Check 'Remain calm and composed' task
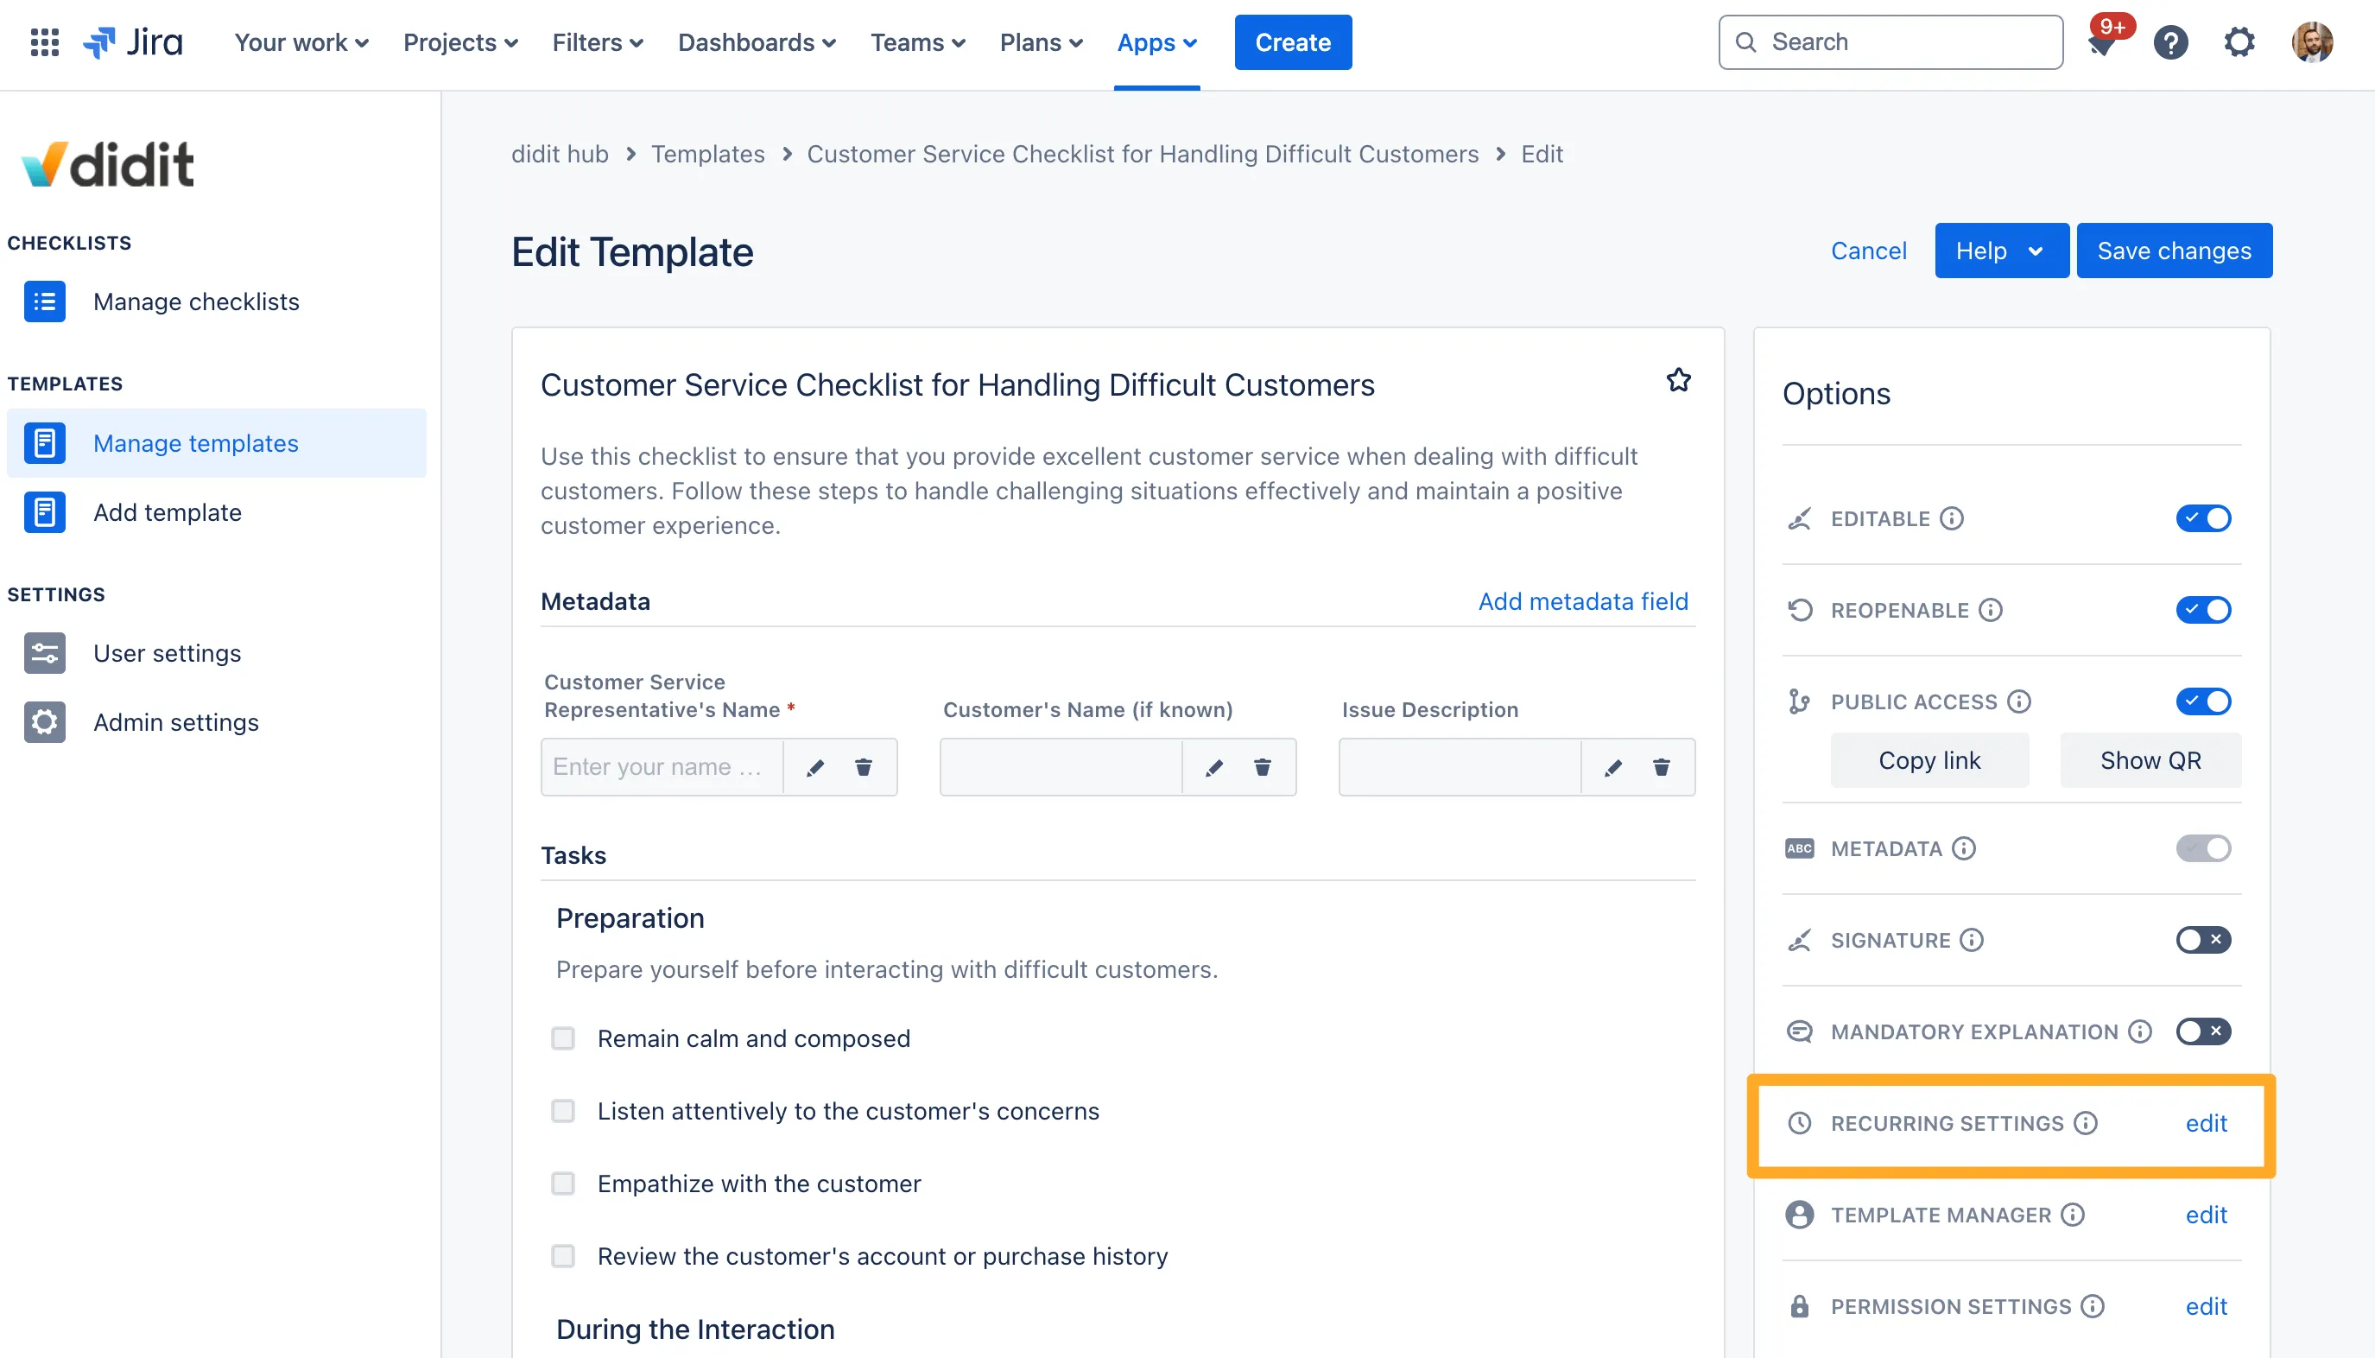 (x=562, y=1038)
